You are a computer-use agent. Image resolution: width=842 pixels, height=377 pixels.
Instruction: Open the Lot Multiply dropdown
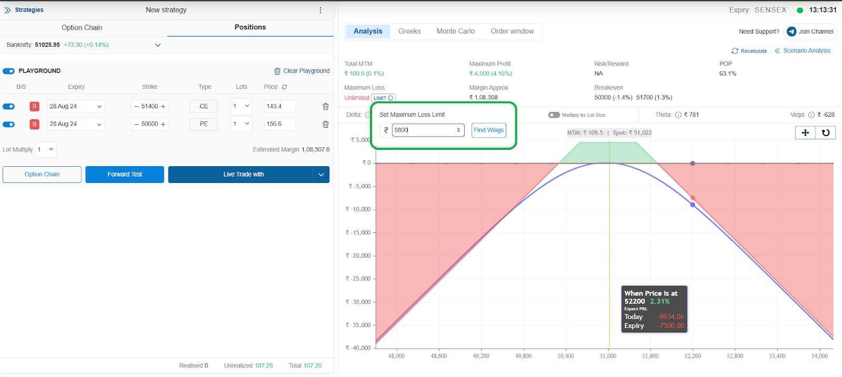pos(46,149)
